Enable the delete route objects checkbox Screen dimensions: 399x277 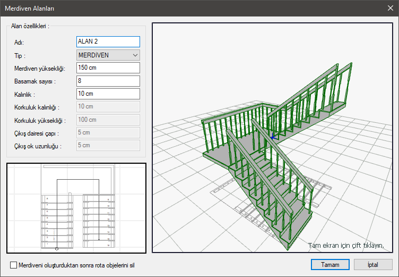click(13, 265)
